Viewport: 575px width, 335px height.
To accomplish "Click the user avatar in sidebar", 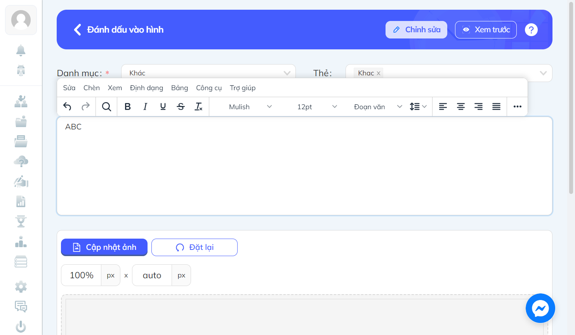I will [x=21, y=20].
